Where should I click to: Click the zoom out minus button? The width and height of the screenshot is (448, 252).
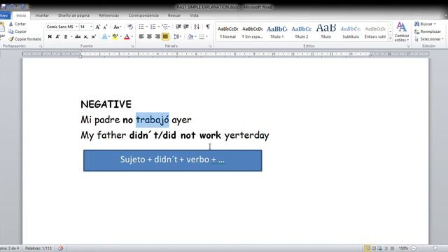[x=414, y=248]
